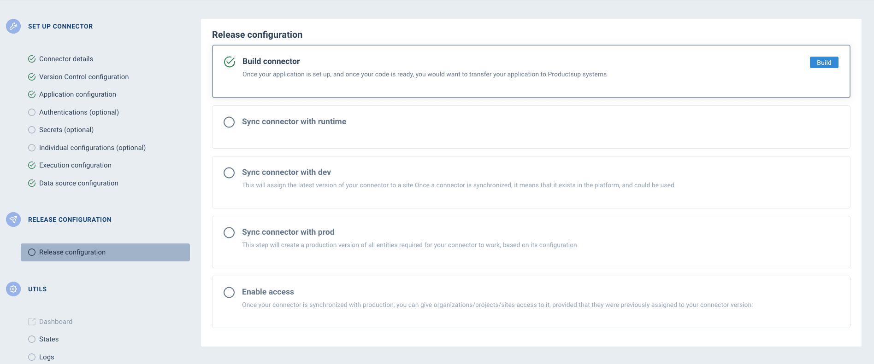
Task: Select the Secrets (optional) radio circle
Action: (x=32, y=129)
